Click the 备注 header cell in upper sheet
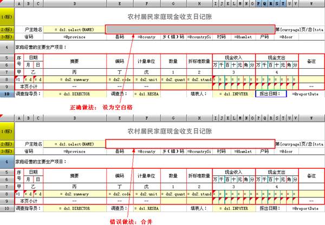Viewport: 325px width, 225px height. tap(311, 62)
